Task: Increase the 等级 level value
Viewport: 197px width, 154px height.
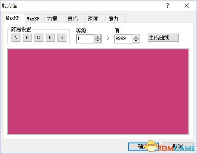Action: (97, 37)
